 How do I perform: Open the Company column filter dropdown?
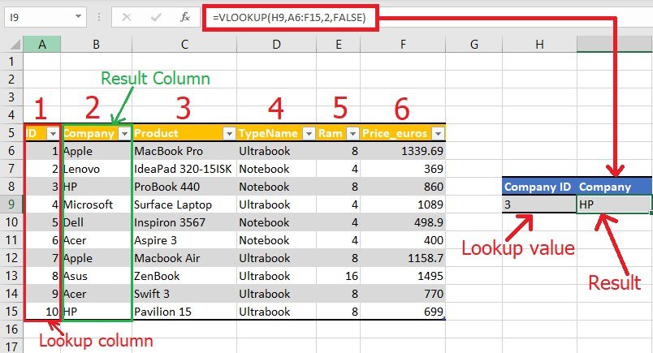[x=124, y=134]
